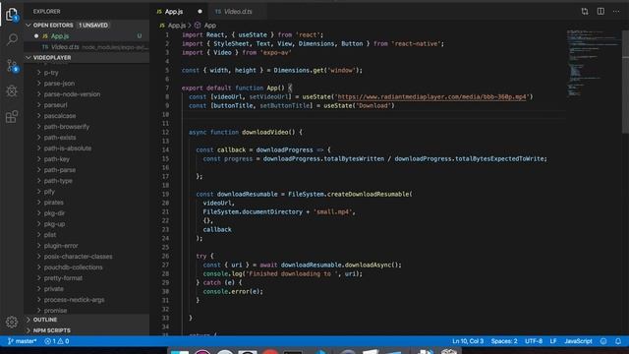Image resolution: width=629 pixels, height=354 pixels.
Task: Collapse the VIDEOPLAYER folder section
Action: (x=86, y=57)
